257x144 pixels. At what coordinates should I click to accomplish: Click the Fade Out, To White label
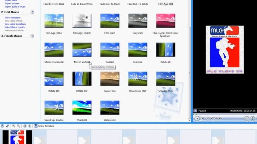[x=138, y=4]
